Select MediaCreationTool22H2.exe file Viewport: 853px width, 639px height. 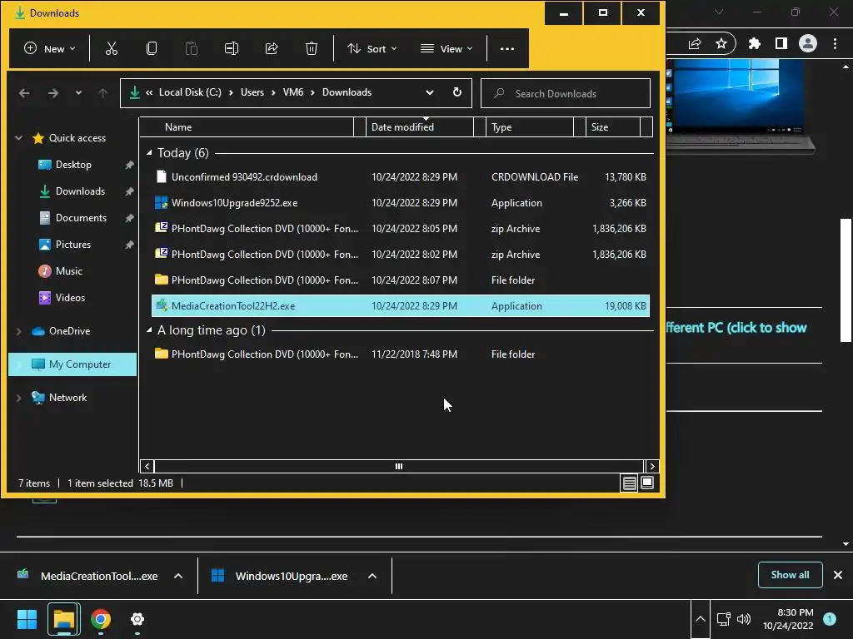(x=401, y=306)
